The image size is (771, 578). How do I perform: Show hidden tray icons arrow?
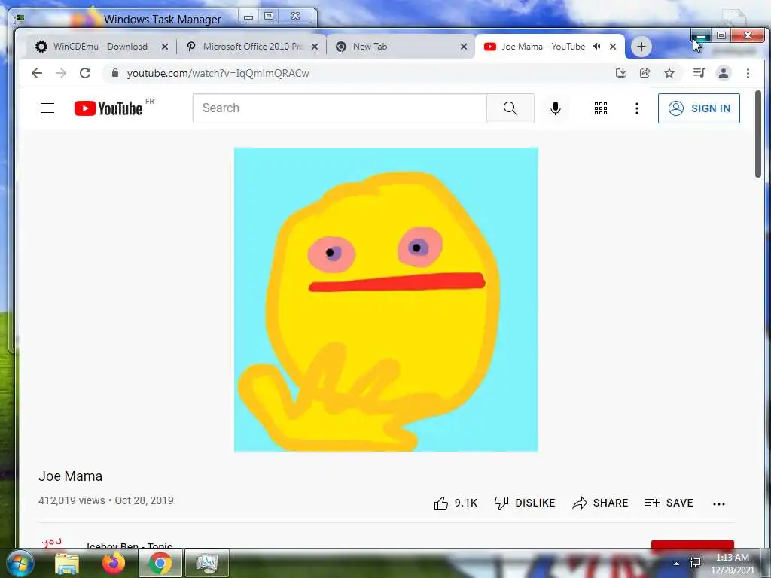coord(676,564)
